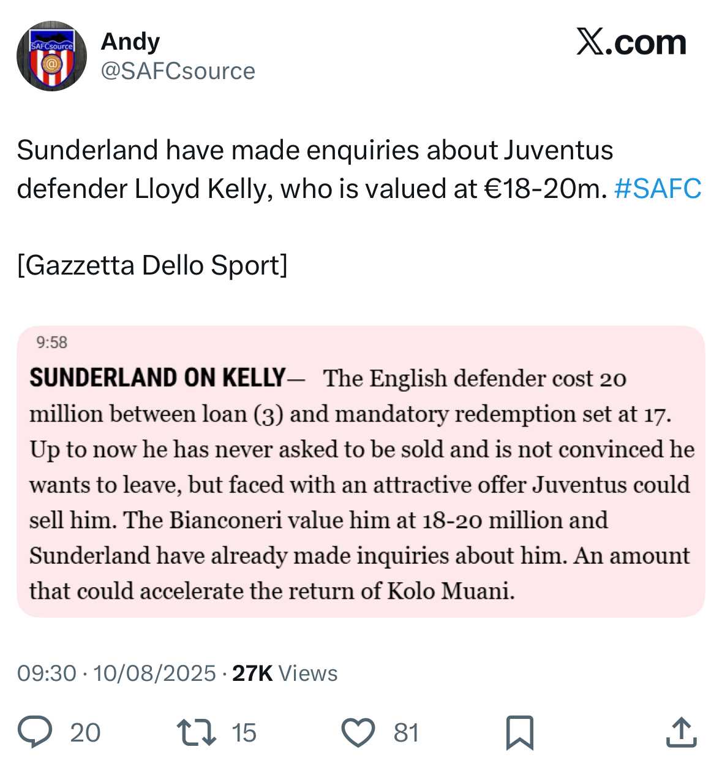Click the repost count 15

coord(244,733)
